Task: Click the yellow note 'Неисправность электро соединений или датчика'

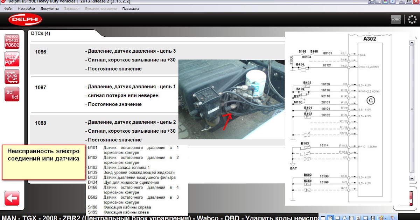Action: [44, 162]
